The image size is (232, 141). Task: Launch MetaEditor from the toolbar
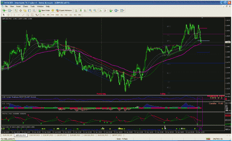click(x=53, y=10)
